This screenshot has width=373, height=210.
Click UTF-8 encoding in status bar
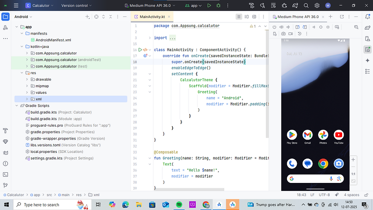click(x=324, y=195)
